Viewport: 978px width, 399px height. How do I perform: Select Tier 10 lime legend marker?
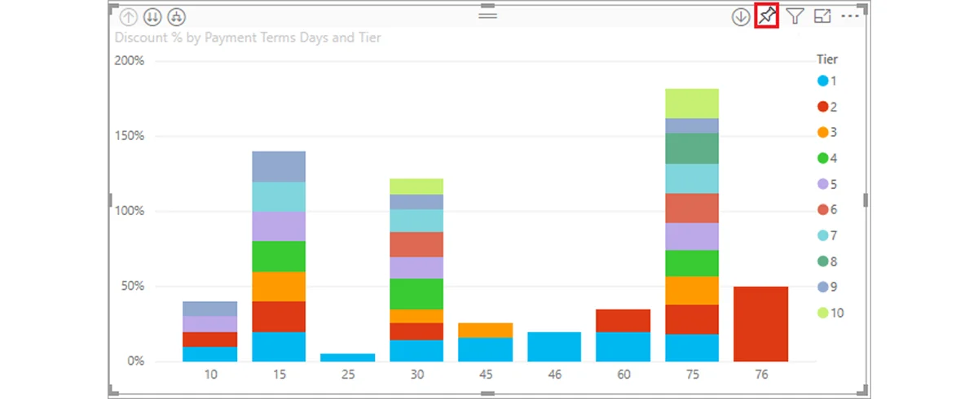822,313
